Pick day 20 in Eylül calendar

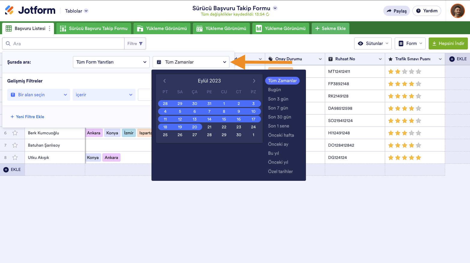pos(195,127)
